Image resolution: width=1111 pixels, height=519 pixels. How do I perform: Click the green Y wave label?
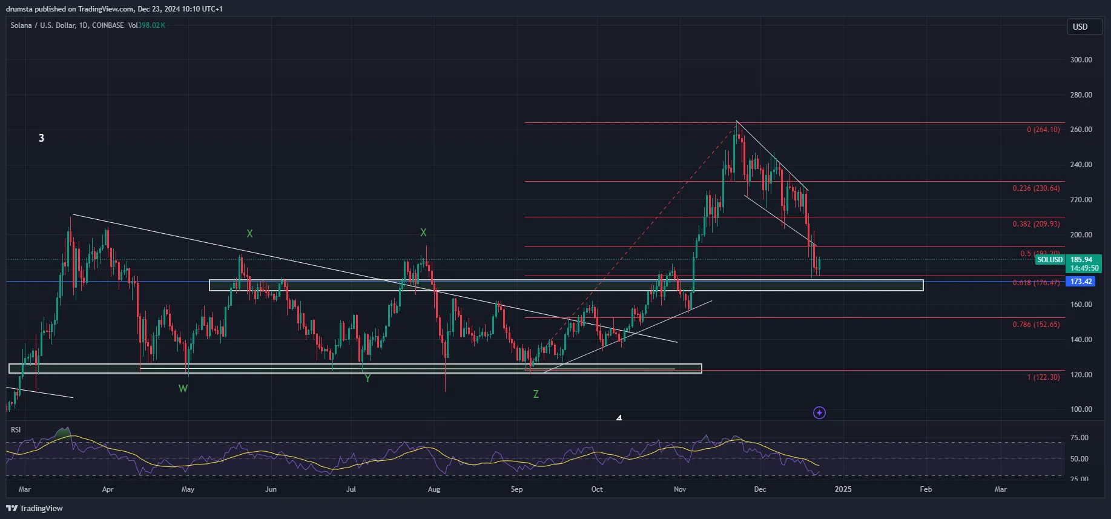click(368, 379)
